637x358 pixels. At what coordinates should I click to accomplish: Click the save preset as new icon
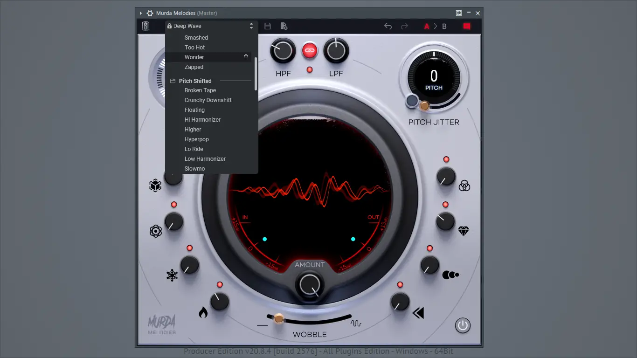pyautogui.click(x=284, y=26)
